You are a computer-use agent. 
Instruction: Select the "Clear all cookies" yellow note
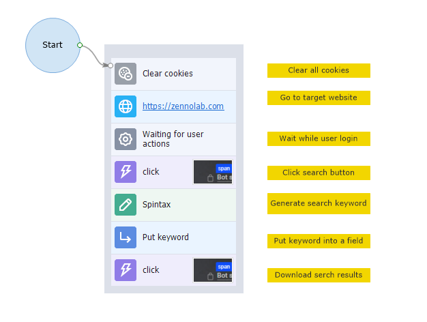(319, 70)
